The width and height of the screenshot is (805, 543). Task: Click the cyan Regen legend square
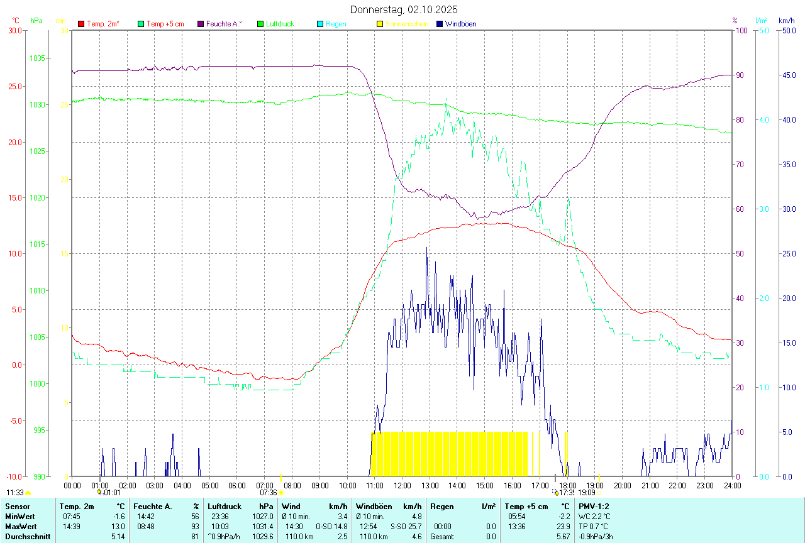(x=320, y=24)
